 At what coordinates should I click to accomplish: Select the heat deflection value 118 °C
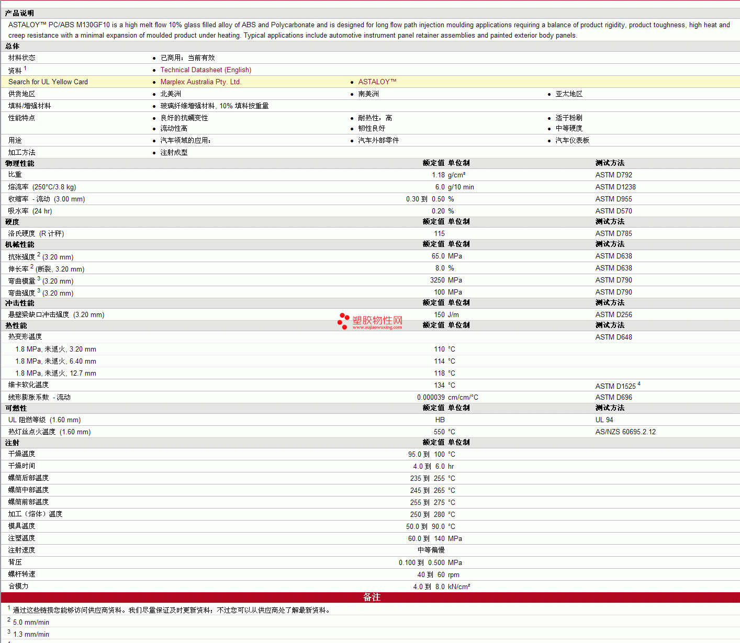(444, 373)
